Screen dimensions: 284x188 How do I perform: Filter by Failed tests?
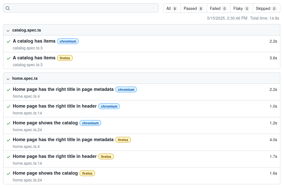coord(218,9)
